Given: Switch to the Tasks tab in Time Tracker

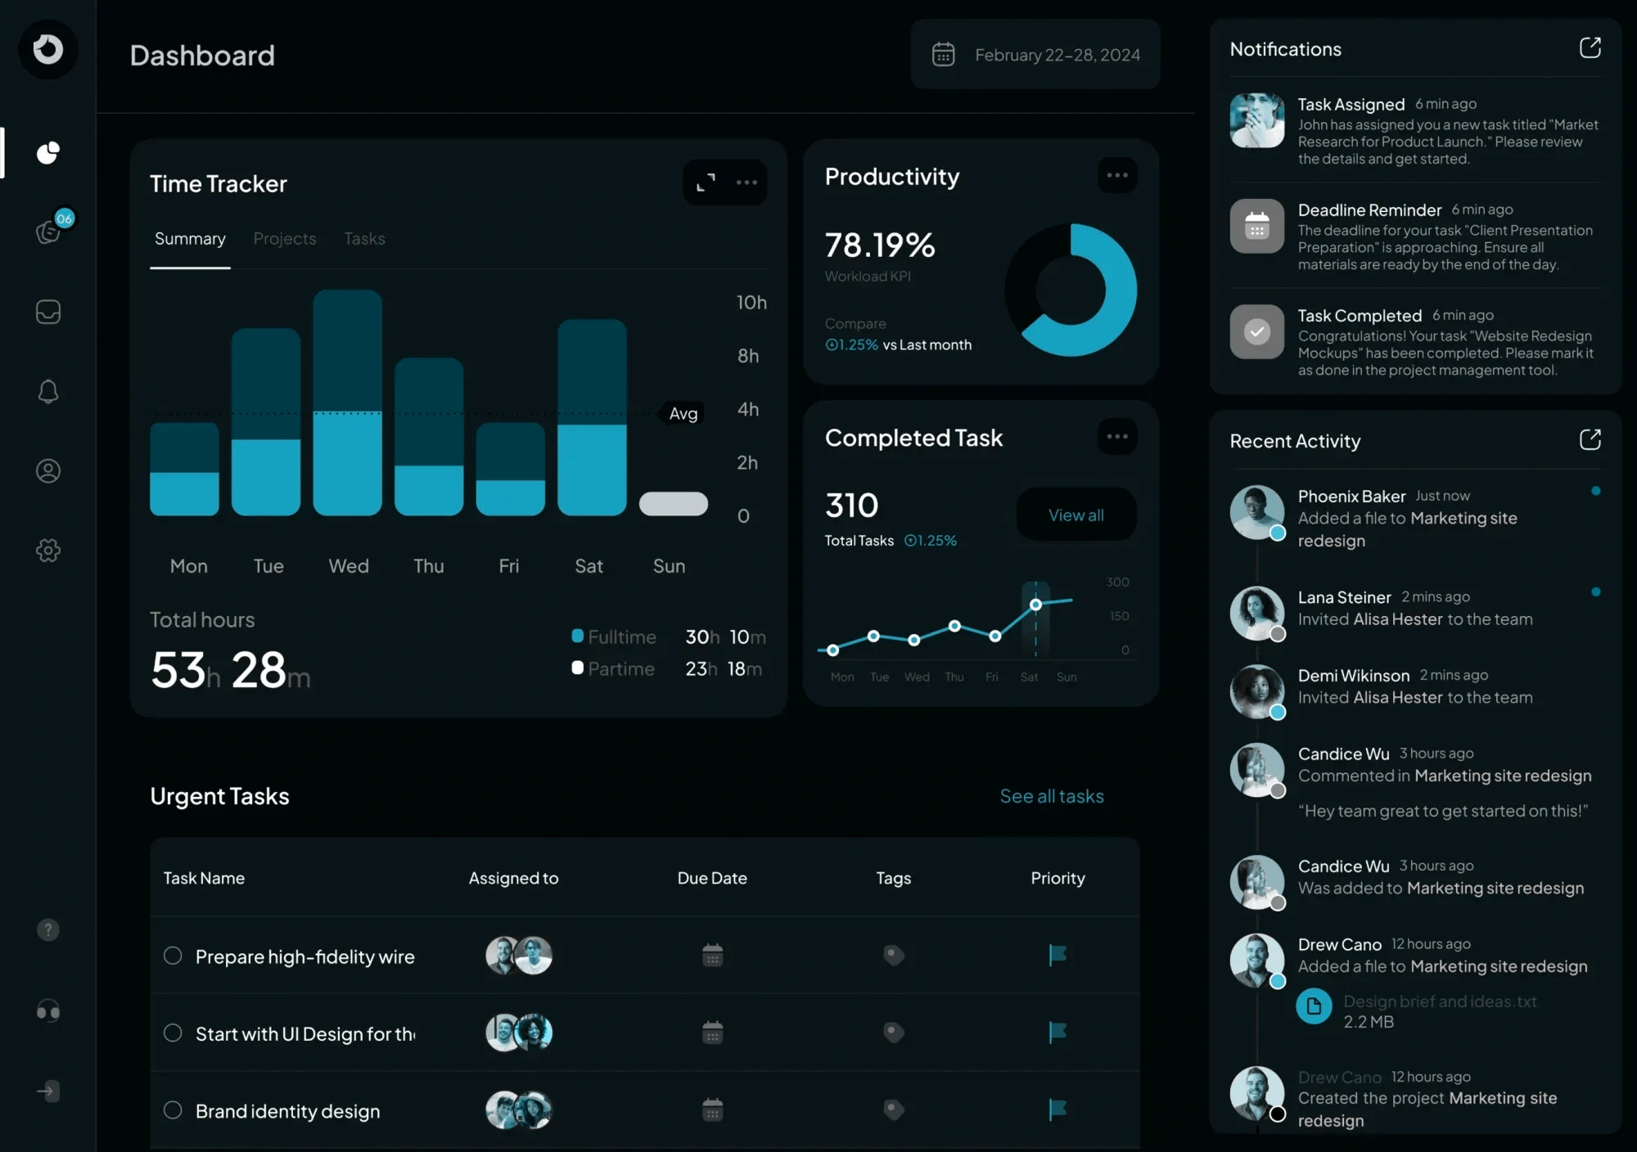Looking at the screenshot, I should point(364,239).
